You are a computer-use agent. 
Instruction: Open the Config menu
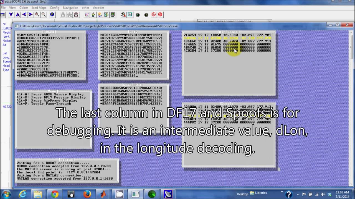pyautogui.click(x=55, y=8)
